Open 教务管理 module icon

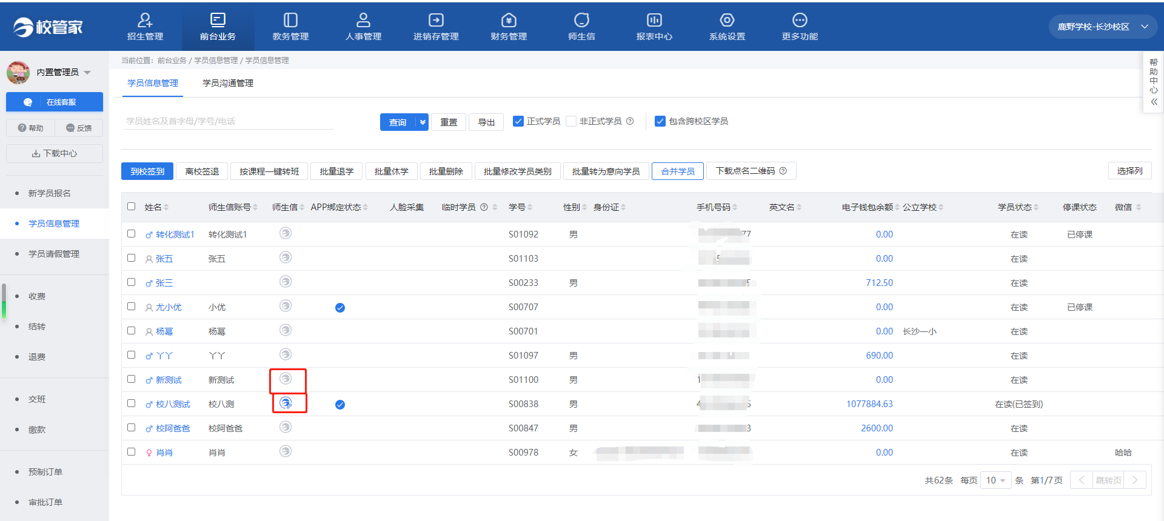[290, 21]
